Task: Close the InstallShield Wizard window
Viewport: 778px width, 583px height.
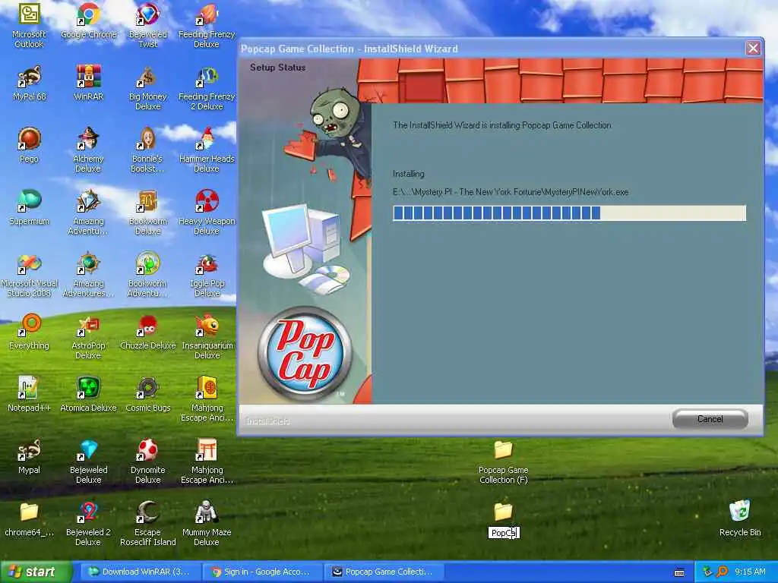Action: [753, 49]
